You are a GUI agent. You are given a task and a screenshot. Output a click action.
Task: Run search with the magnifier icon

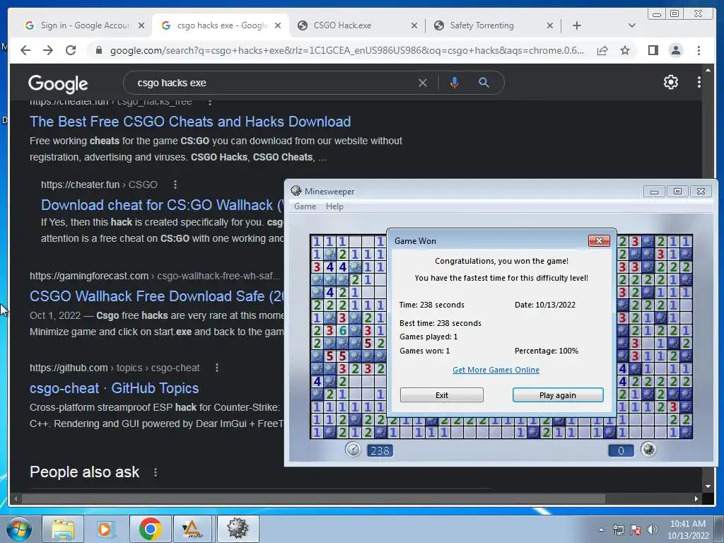[484, 83]
